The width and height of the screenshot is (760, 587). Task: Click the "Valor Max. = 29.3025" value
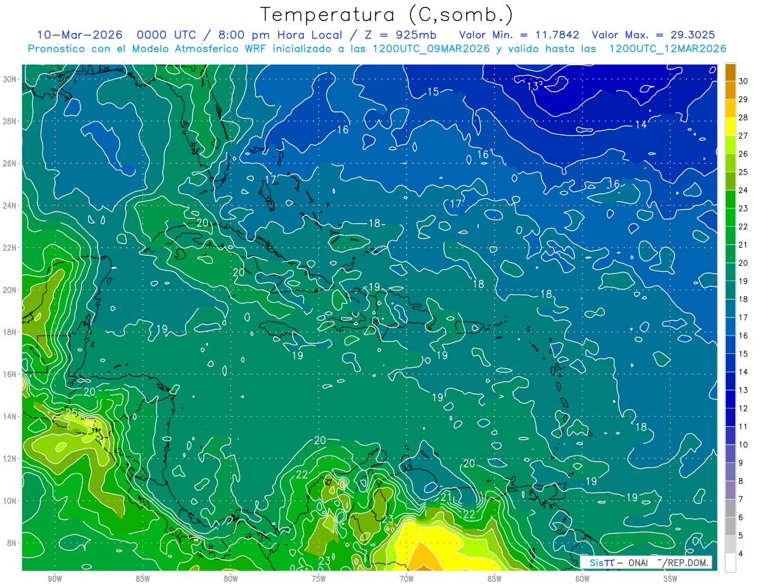pyautogui.click(x=653, y=35)
